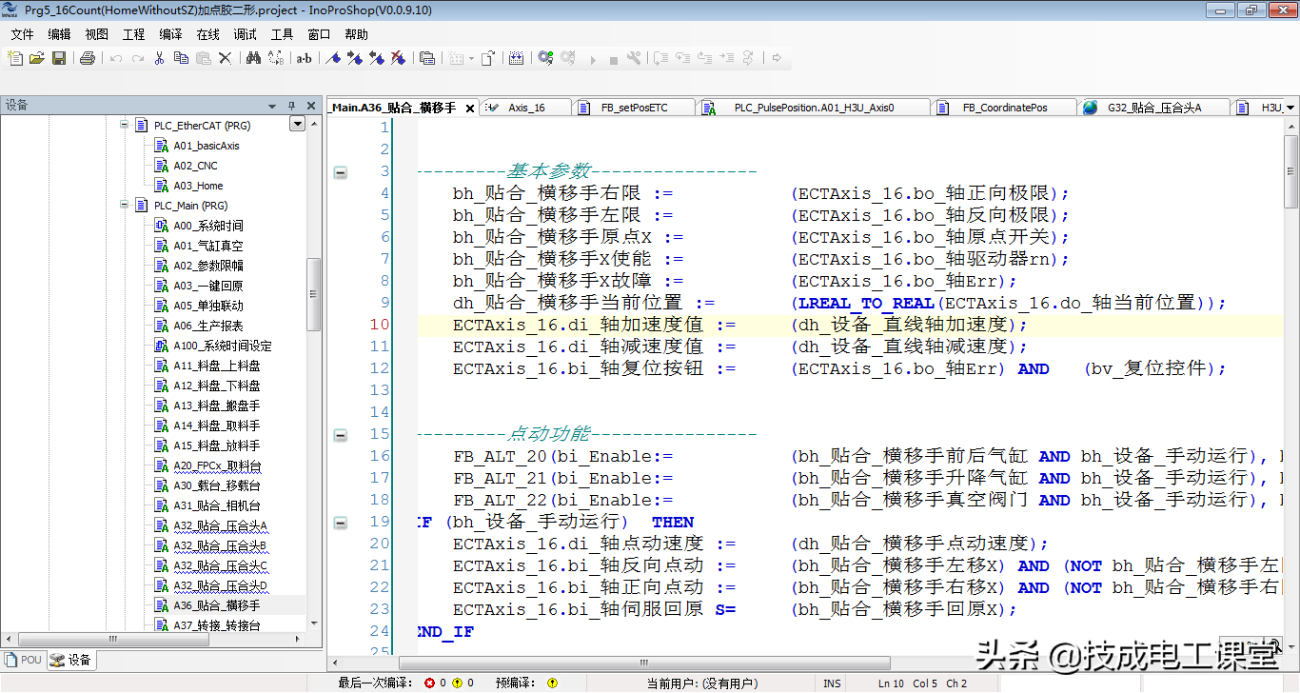Click the Login gear icon in toolbar
The height and width of the screenshot is (693, 1300).
[x=545, y=58]
